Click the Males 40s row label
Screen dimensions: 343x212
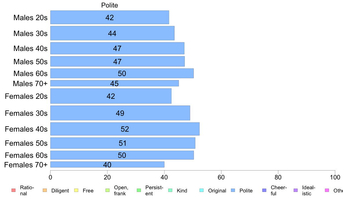click(x=30, y=48)
